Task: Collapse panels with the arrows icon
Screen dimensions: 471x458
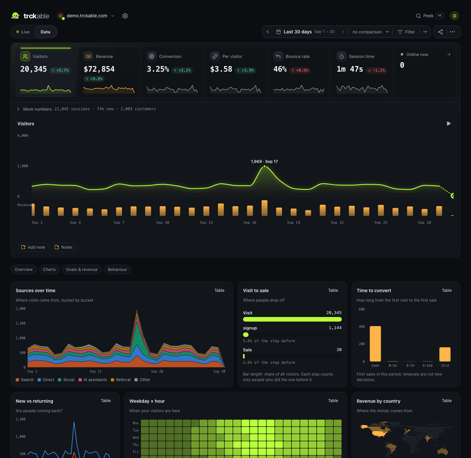Action: pos(425,32)
